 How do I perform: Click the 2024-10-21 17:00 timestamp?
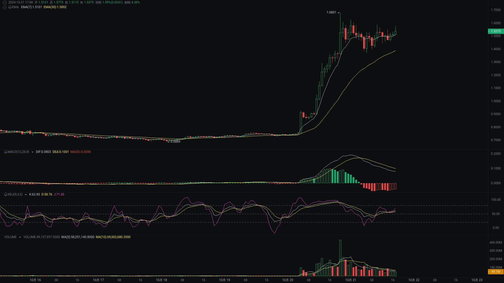[21, 2]
